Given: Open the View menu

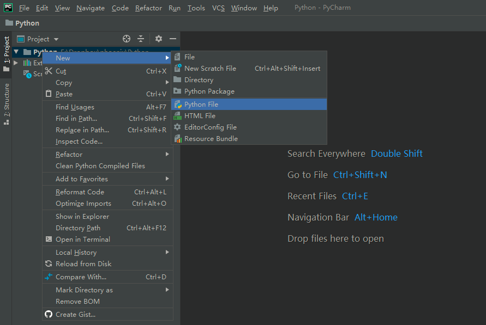Looking at the screenshot, I should click(62, 8).
